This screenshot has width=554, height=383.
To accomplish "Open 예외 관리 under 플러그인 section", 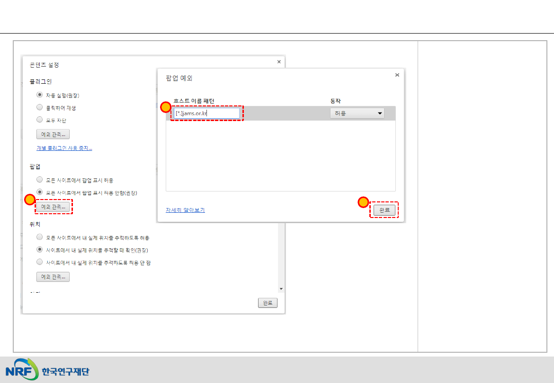I will click(53, 135).
